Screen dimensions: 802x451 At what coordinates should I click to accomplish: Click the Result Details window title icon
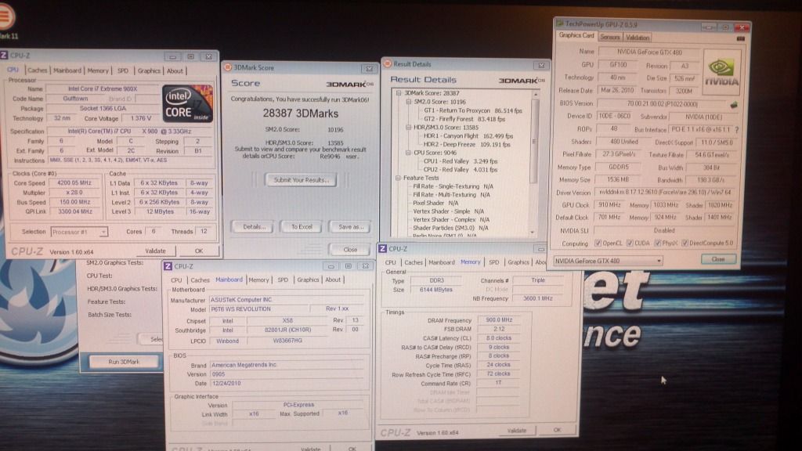(x=387, y=64)
